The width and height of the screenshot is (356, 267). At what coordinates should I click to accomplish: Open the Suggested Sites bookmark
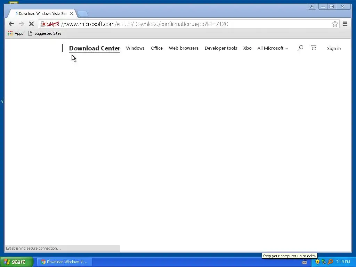click(45, 33)
